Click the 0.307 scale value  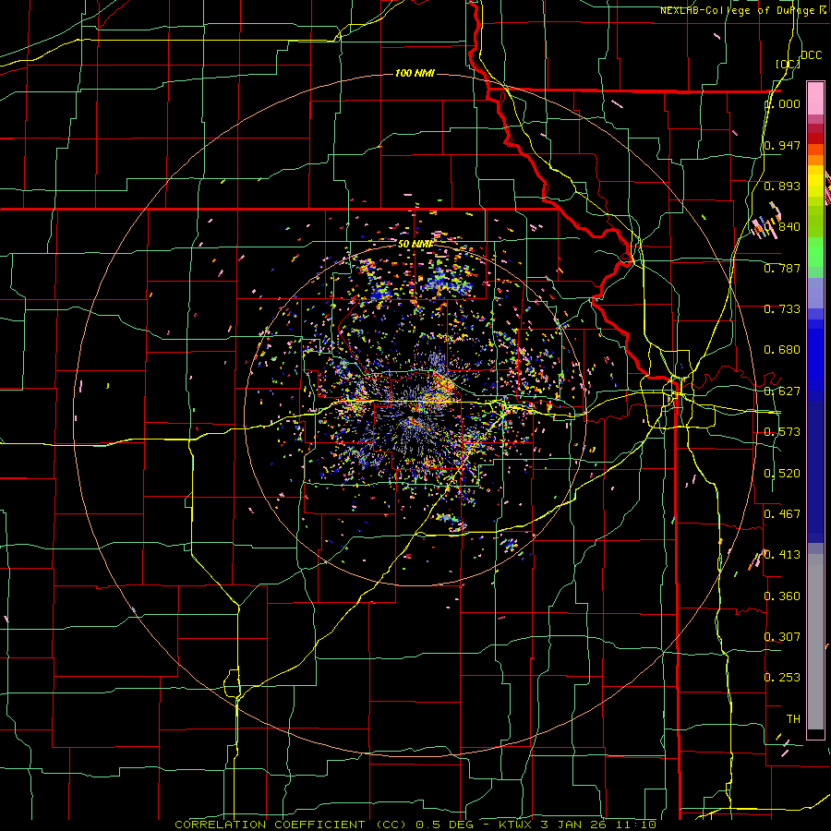[x=782, y=637]
